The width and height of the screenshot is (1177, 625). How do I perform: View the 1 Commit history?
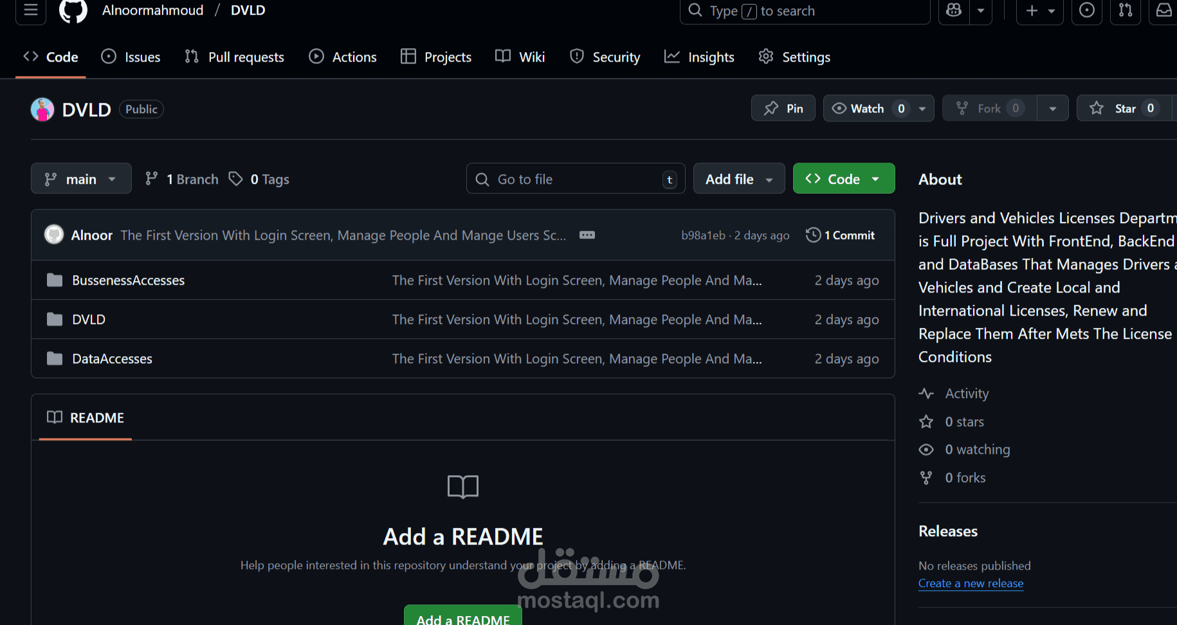point(841,235)
